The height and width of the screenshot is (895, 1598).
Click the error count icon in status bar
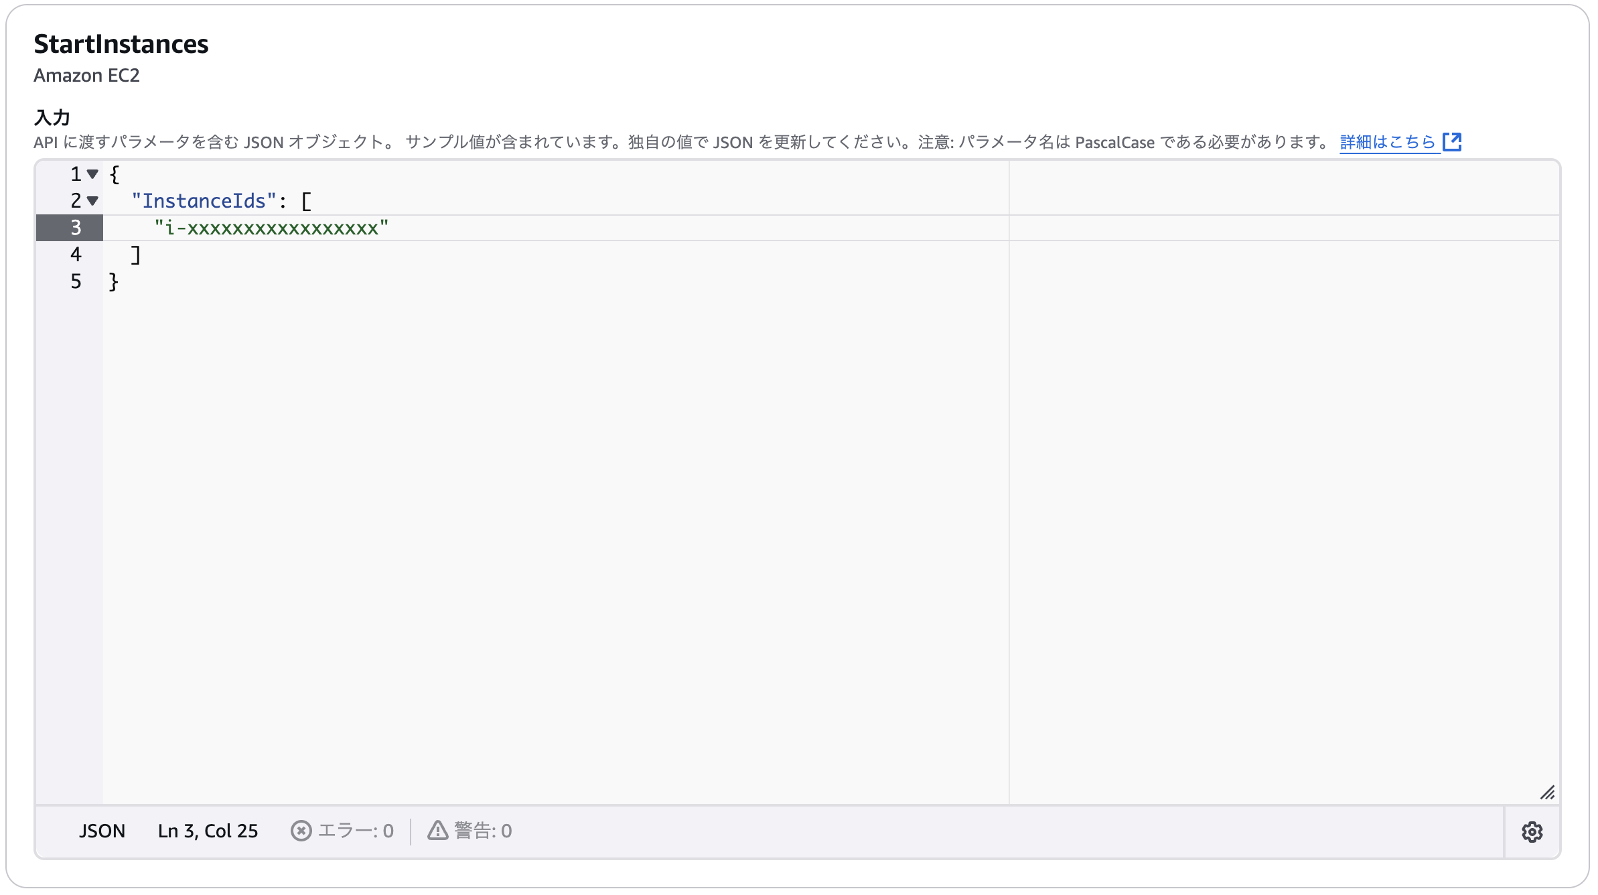tap(301, 831)
